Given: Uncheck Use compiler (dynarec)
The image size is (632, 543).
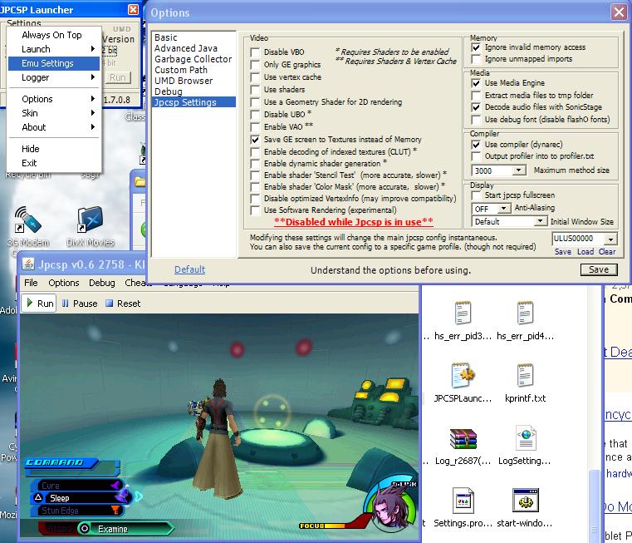Looking at the screenshot, I should point(476,145).
